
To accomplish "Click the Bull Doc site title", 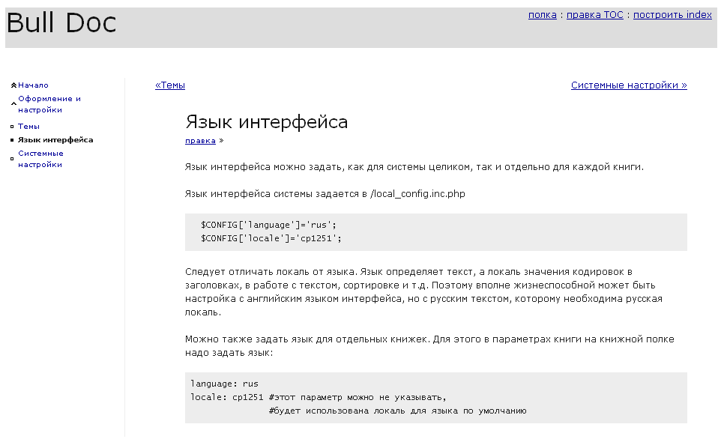I will coord(61,22).
